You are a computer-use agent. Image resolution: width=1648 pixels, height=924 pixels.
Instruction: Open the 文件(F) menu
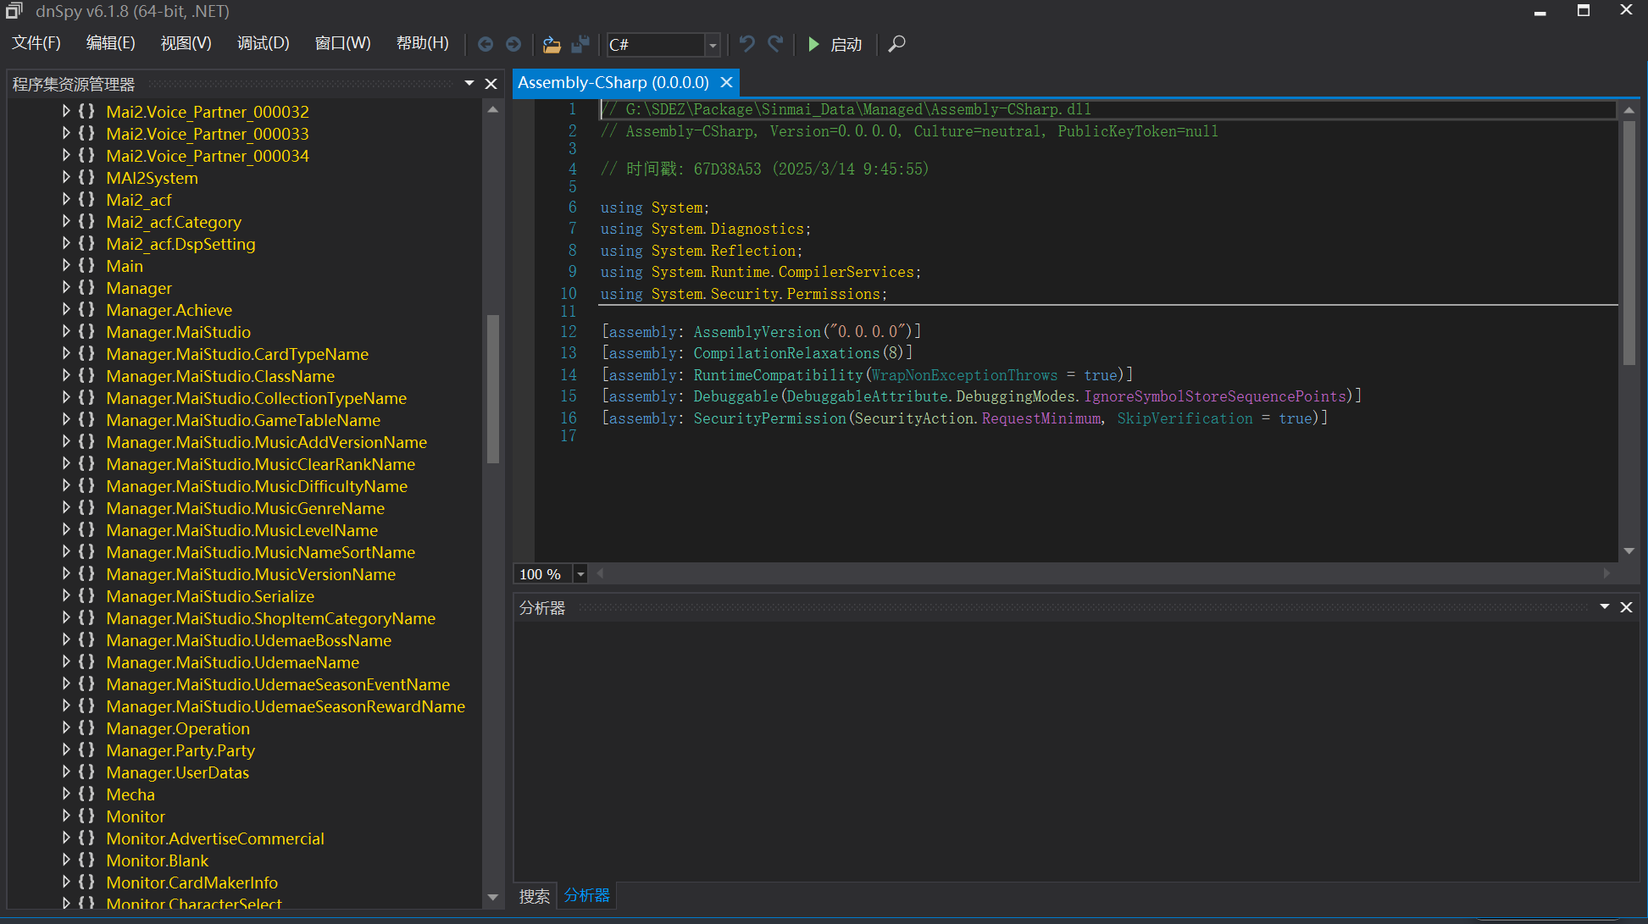click(36, 43)
